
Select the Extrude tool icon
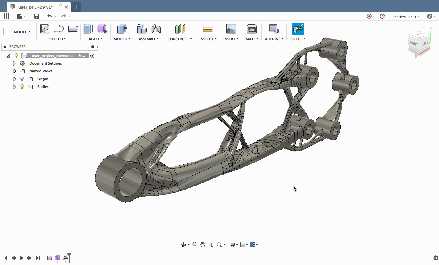(x=88, y=29)
